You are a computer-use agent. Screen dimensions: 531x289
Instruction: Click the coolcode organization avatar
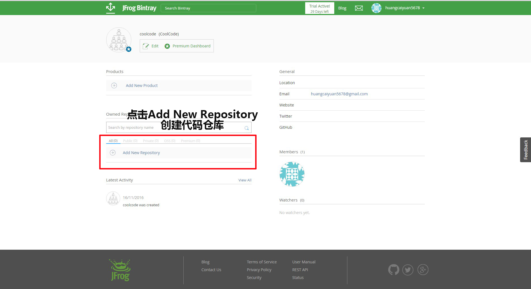point(119,40)
